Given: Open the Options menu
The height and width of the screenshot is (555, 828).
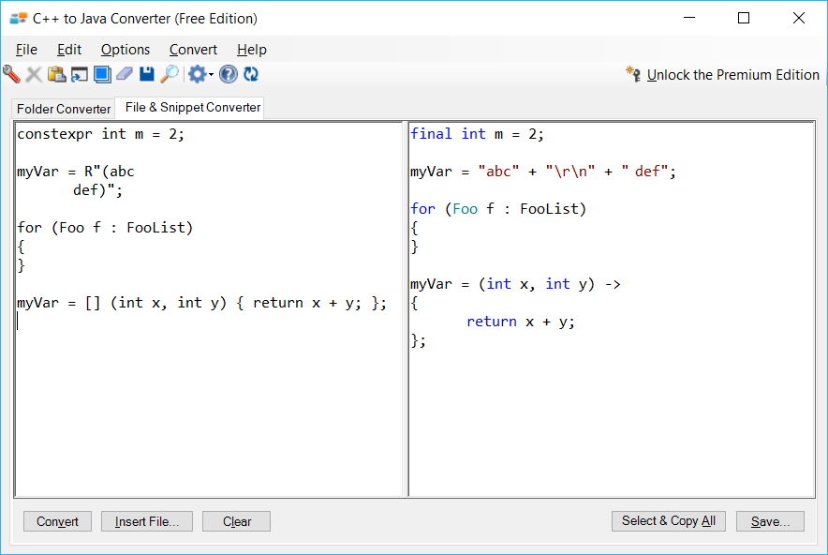Looking at the screenshot, I should [126, 50].
